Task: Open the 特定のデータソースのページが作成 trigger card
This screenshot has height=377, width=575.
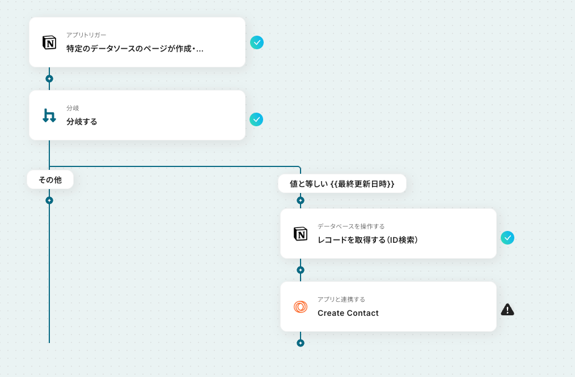Action: point(137,42)
